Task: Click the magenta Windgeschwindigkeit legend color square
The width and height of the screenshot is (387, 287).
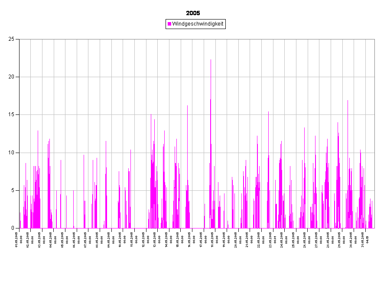Action: tap(169, 24)
